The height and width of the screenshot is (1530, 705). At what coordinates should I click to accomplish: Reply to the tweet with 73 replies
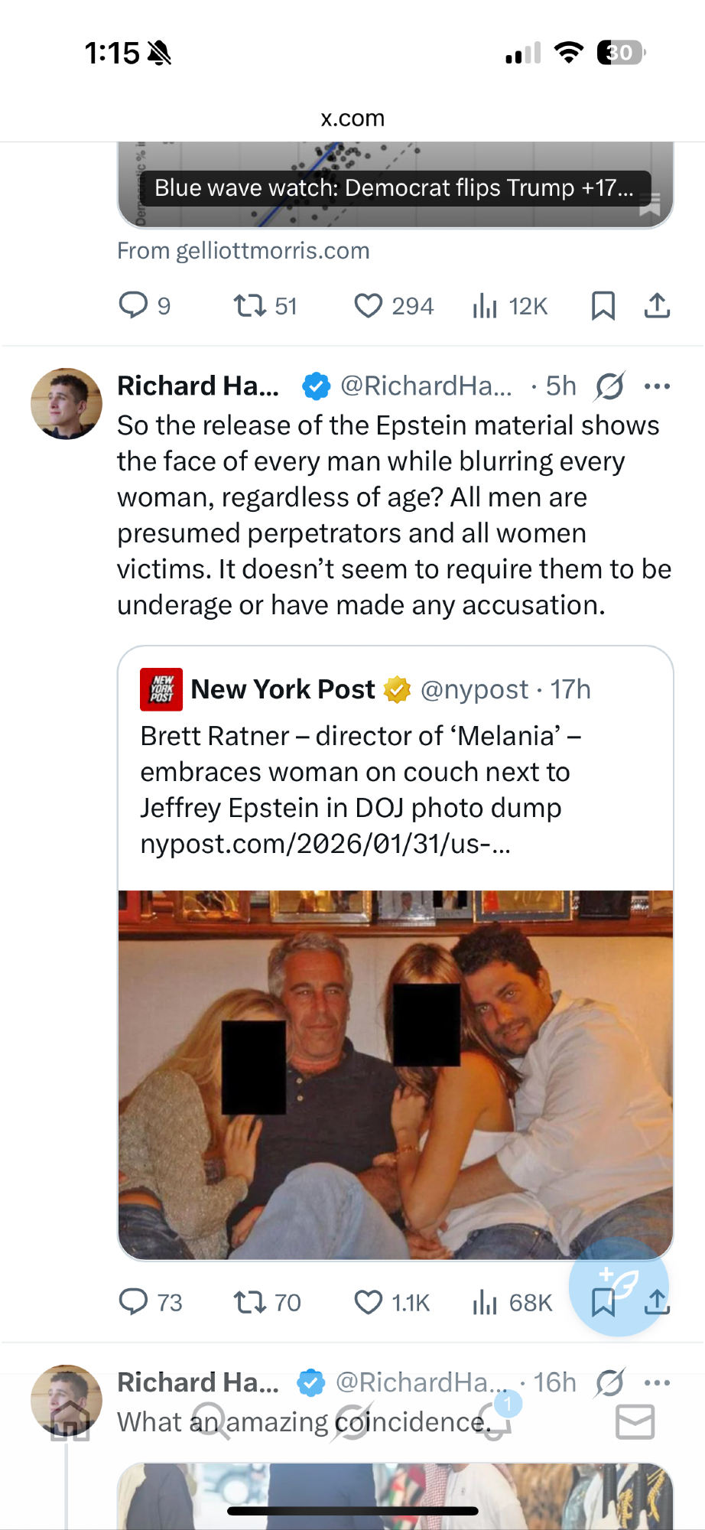(x=134, y=1301)
